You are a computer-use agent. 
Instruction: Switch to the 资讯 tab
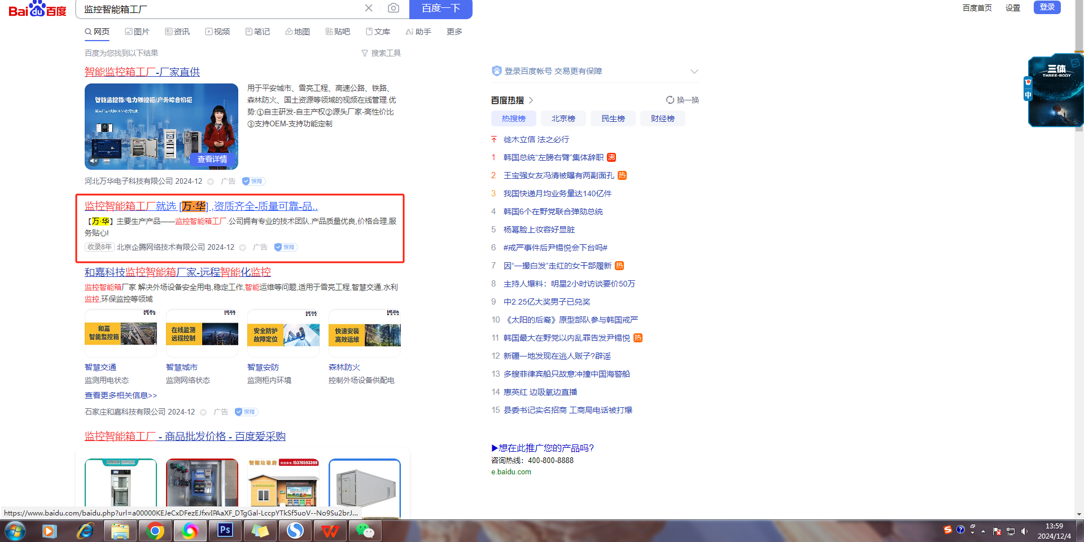point(177,32)
